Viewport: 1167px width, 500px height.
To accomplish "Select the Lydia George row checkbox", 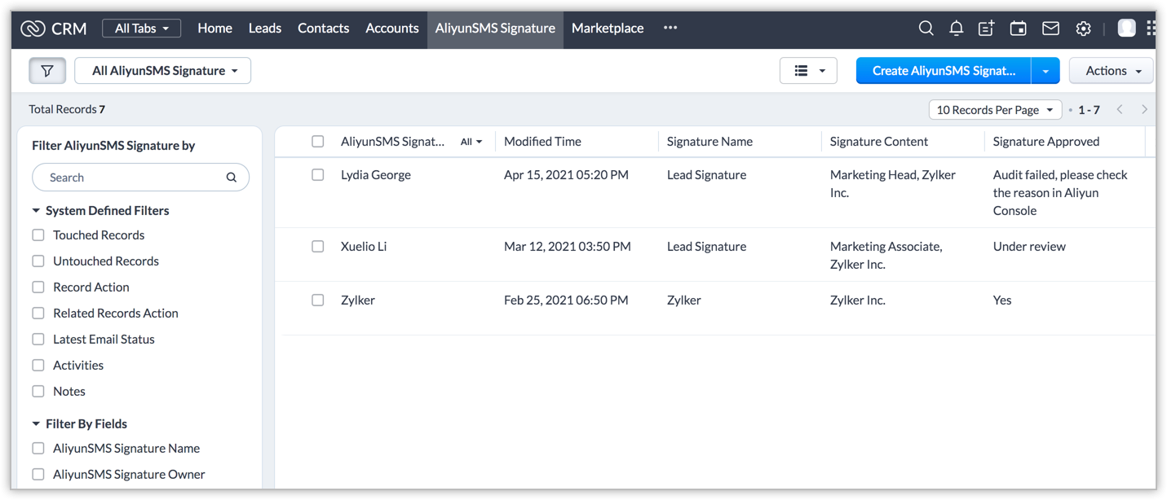I will (318, 175).
